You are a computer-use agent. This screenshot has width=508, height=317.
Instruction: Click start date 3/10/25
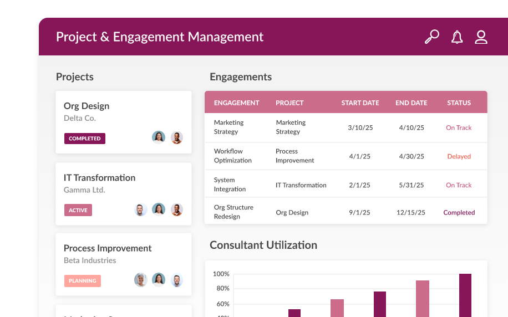360,127
